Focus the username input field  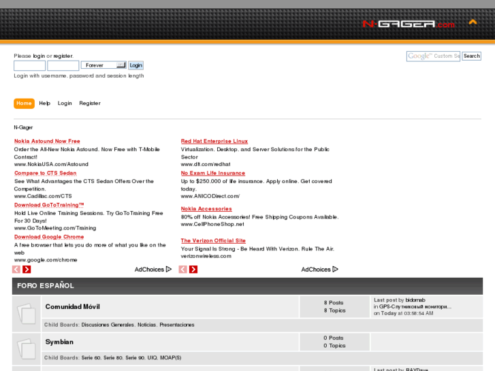29,65
